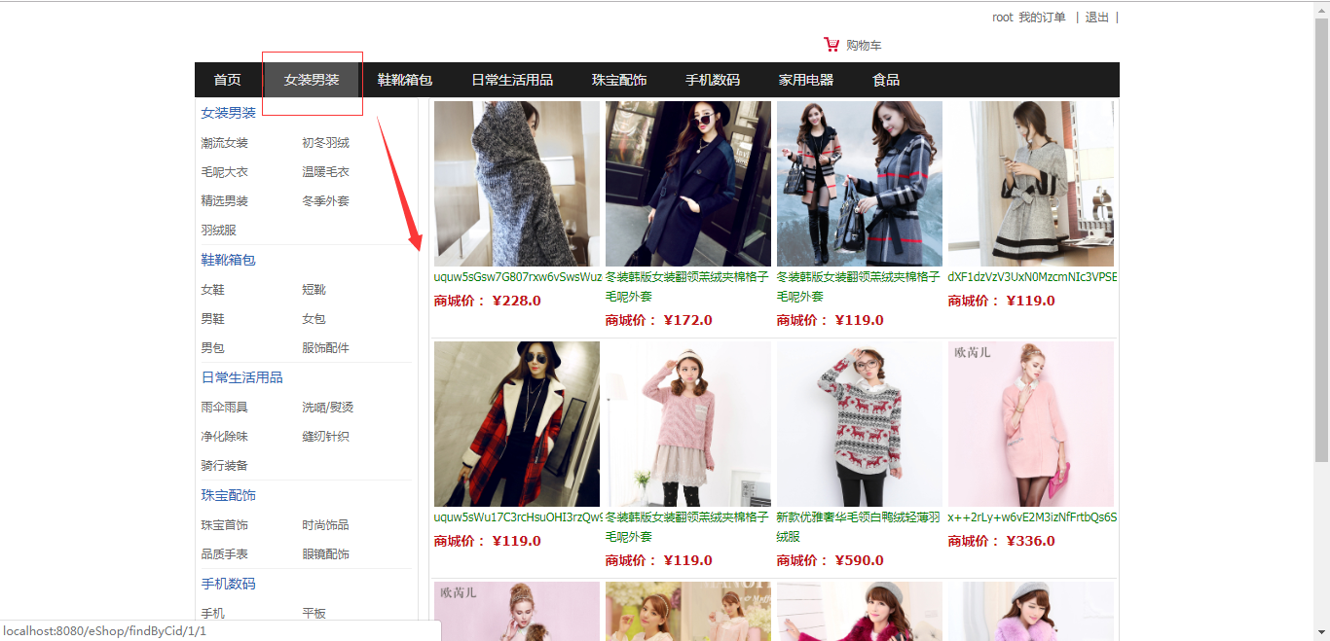Choose 初冬羽绒 in the sidebar

325,143
